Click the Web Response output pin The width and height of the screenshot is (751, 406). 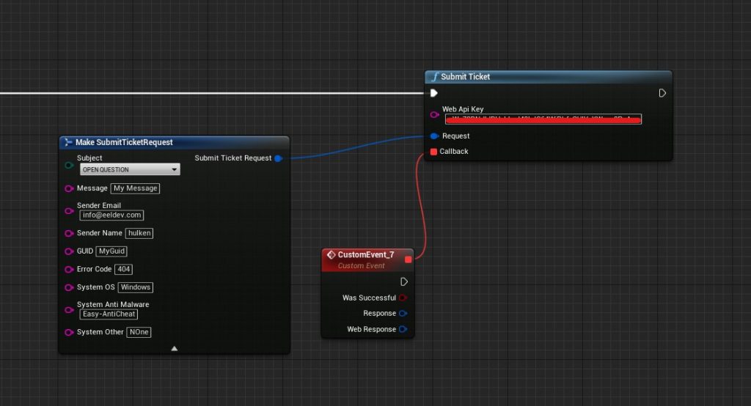[x=403, y=329]
